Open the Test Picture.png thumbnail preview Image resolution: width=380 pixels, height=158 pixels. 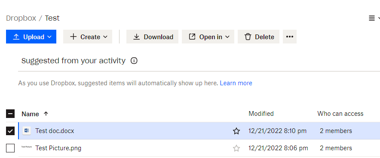click(x=26, y=147)
